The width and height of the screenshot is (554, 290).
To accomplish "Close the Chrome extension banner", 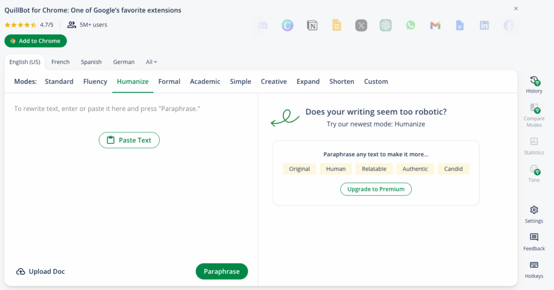I will click(x=516, y=9).
